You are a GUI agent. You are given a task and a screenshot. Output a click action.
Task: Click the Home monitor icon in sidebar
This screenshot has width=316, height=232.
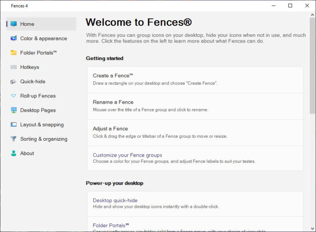click(14, 24)
